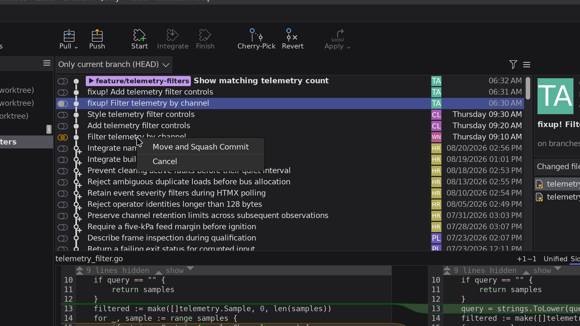Toggle marker for 'fixup! Add telemetry filter controls'
Screen dimensions: 580x326
coord(63,92)
